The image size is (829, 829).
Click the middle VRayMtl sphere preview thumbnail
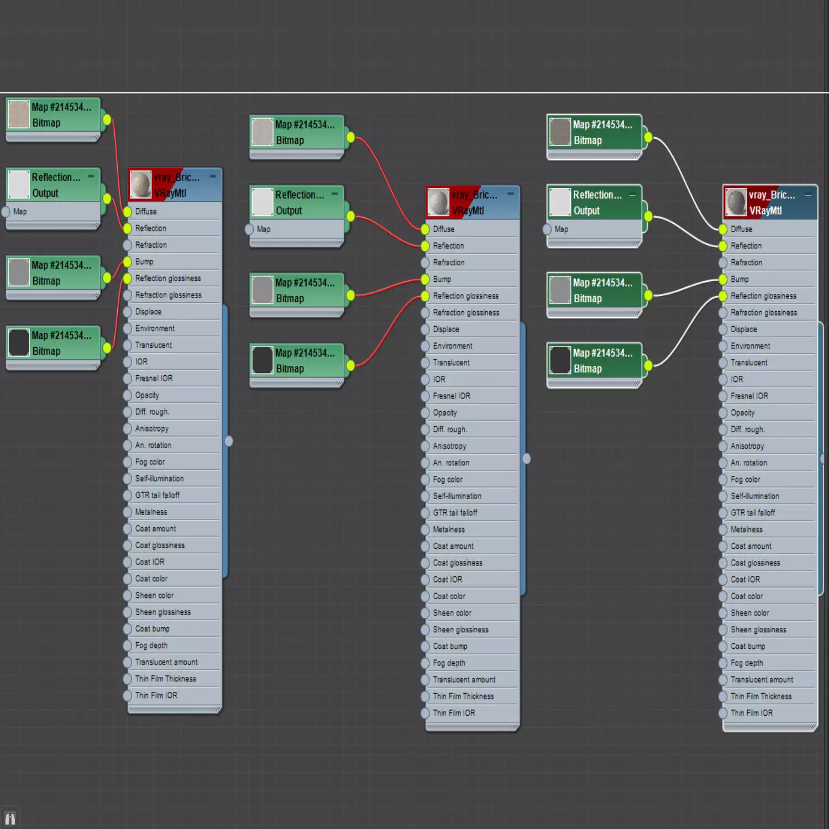tap(438, 202)
